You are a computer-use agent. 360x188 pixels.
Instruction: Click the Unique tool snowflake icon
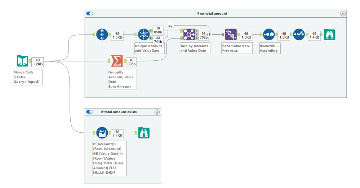click(x=144, y=35)
